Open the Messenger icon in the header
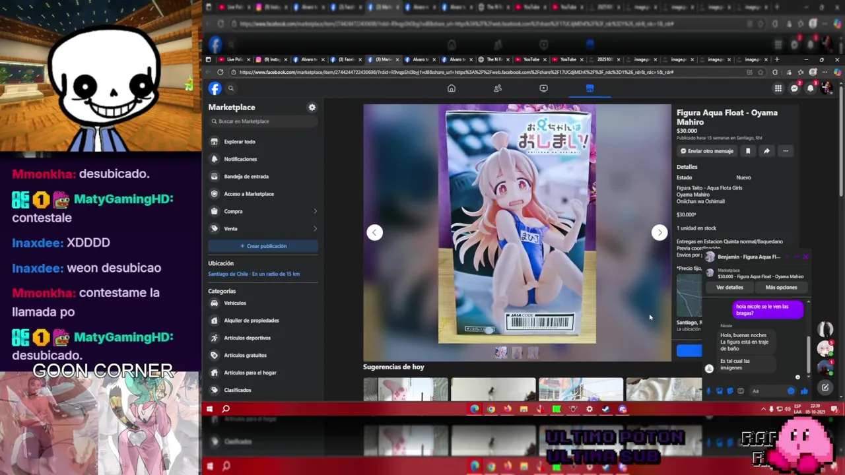845x475 pixels. pyautogui.click(x=795, y=88)
